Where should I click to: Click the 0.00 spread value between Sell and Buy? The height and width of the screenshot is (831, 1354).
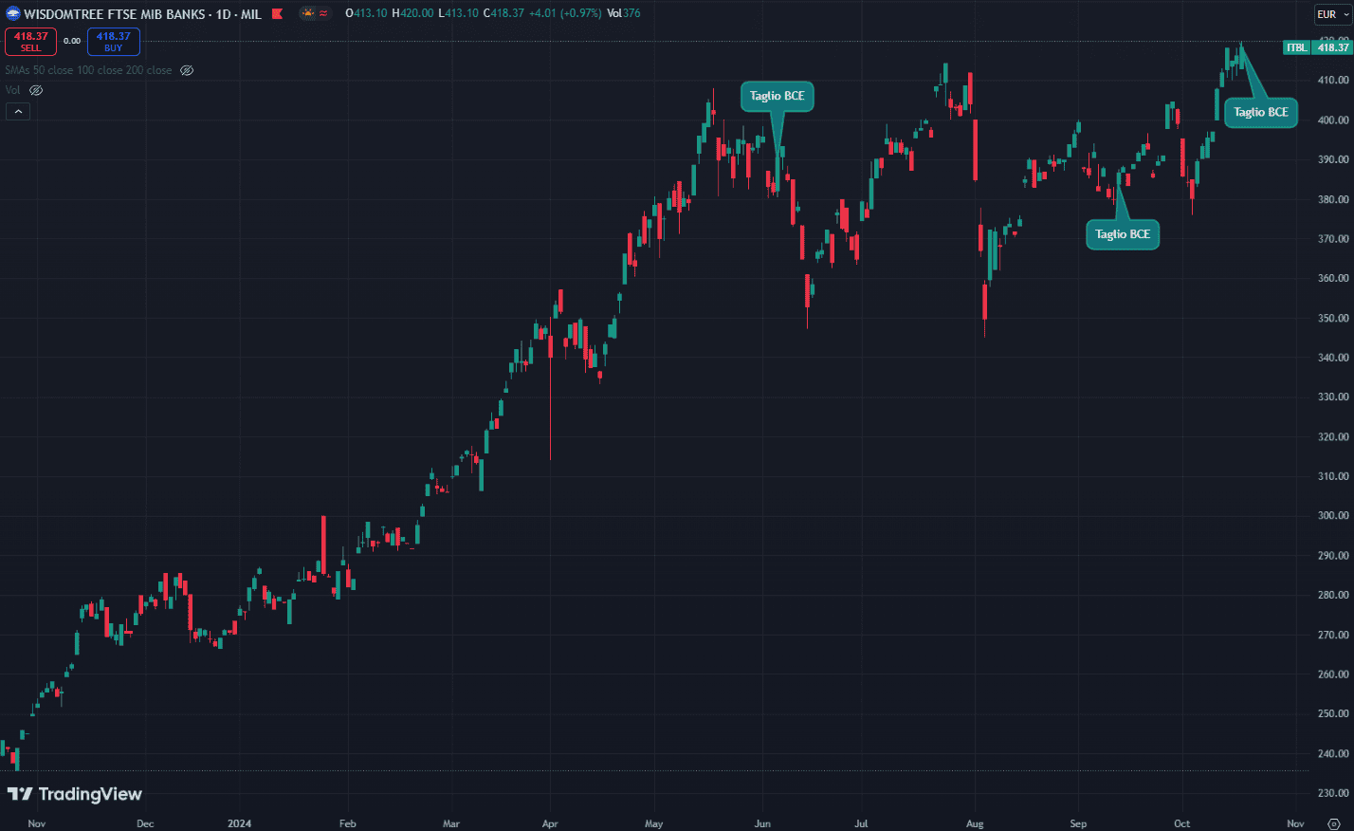pyautogui.click(x=72, y=41)
